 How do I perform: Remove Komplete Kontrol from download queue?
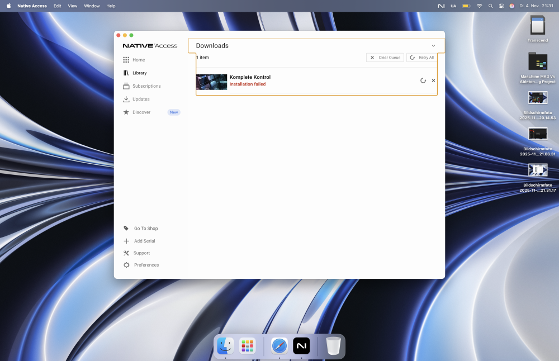click(434, 80)
